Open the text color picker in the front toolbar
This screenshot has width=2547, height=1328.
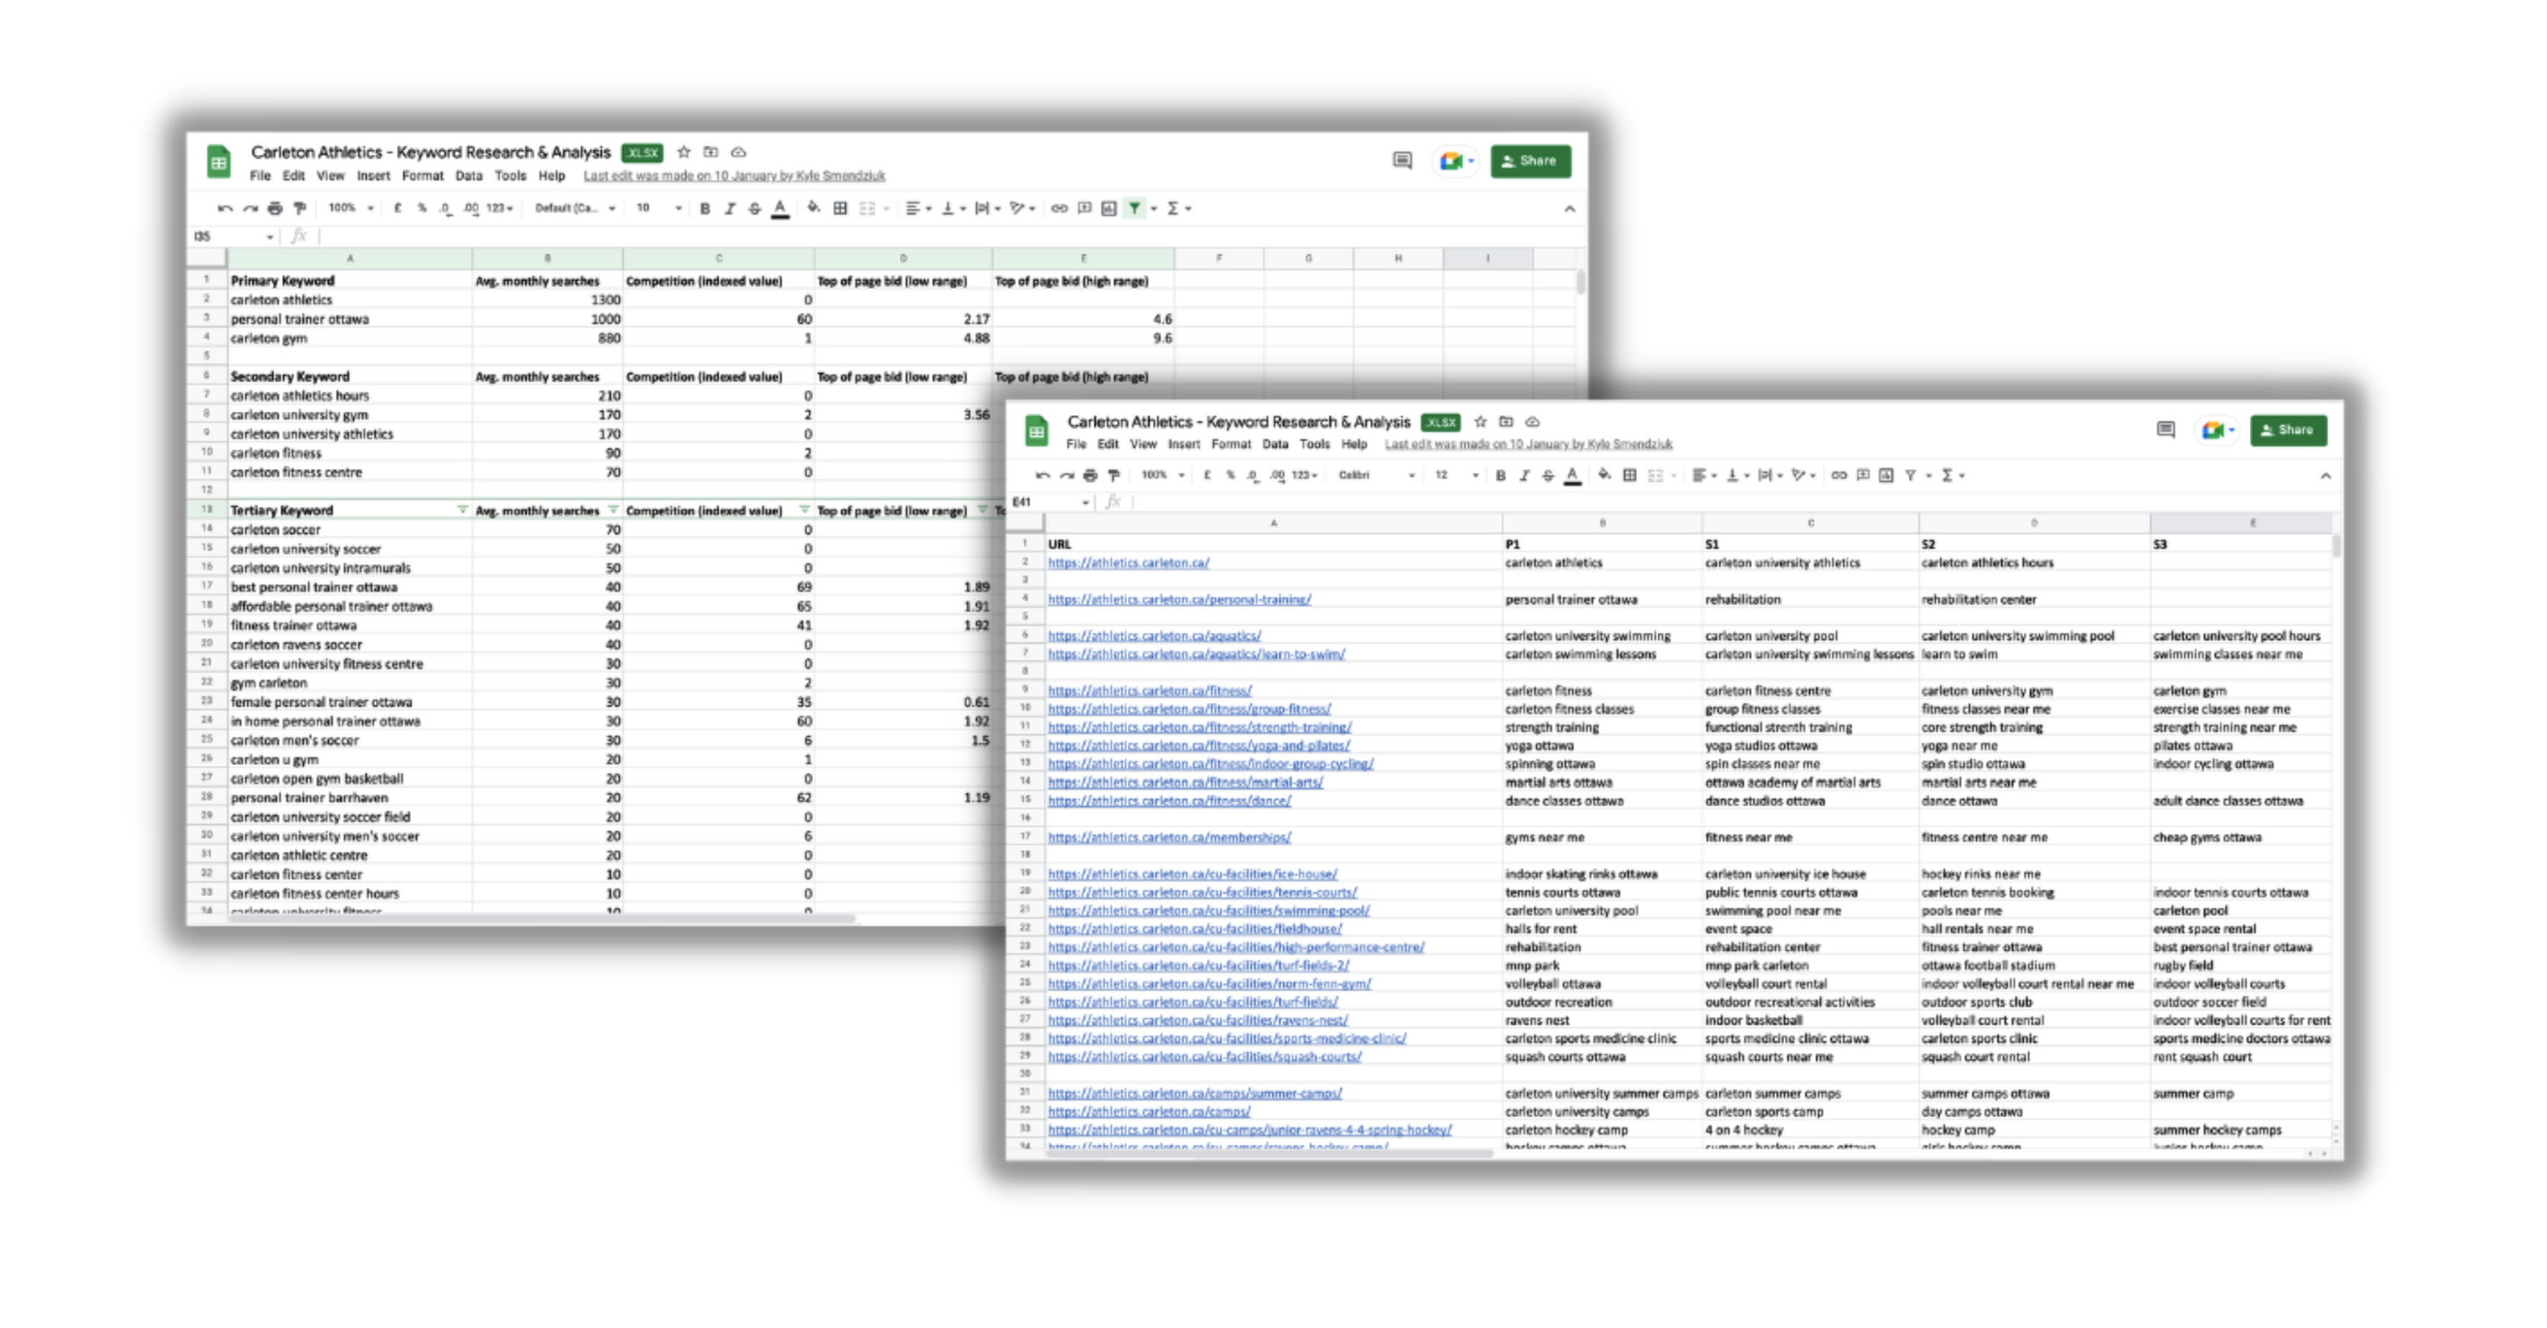pos(1572,476)
